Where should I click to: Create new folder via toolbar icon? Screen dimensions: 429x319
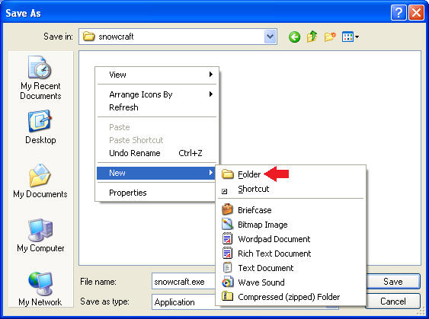point(330,37)
